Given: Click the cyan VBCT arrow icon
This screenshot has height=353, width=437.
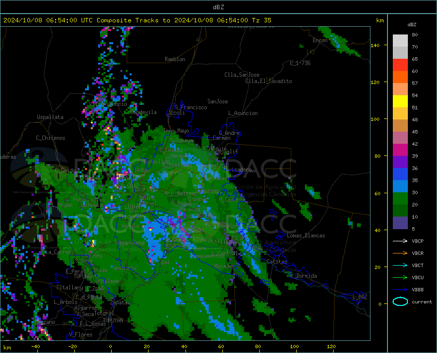Looking at the screenshot, I should click(400, 265).
